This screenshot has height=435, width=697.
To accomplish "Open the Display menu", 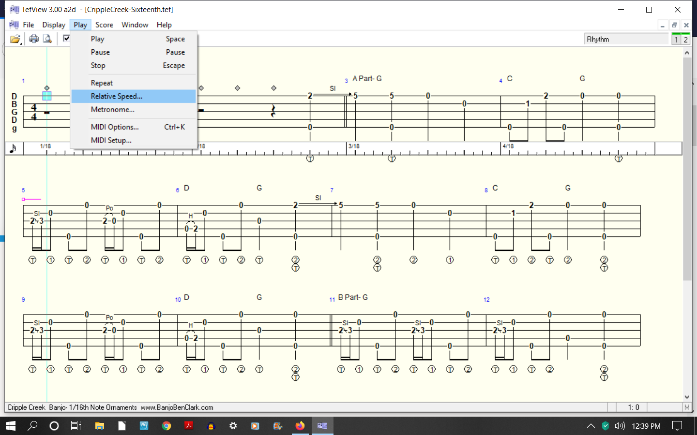I will (x=54, y=25).
